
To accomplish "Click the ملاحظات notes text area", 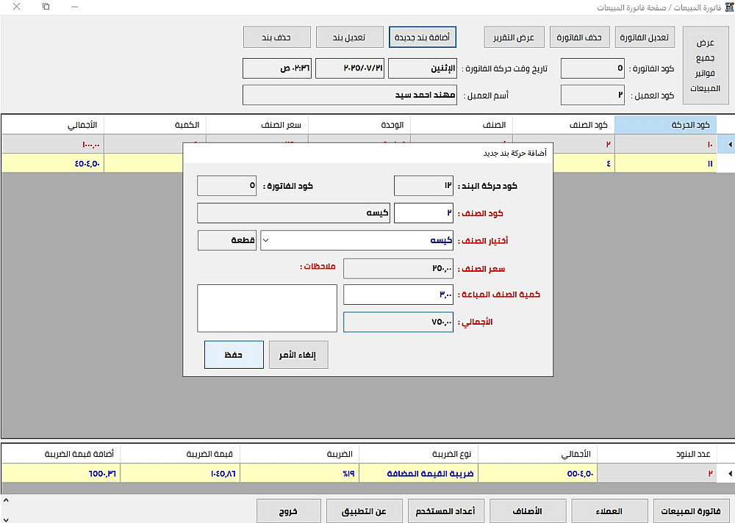I will [268, 309].
